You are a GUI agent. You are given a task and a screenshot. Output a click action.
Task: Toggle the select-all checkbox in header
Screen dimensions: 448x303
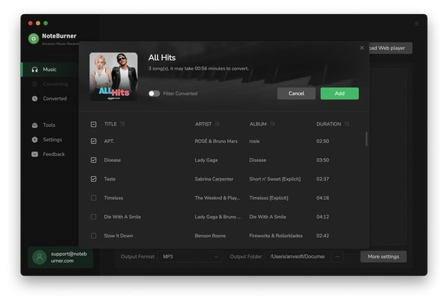click(93, 124)
